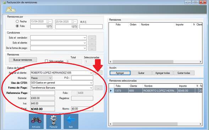Click the R.F.C. input field
Image resolution: width=209 pixels, height=130 pixels.
(x=91, y=27)
